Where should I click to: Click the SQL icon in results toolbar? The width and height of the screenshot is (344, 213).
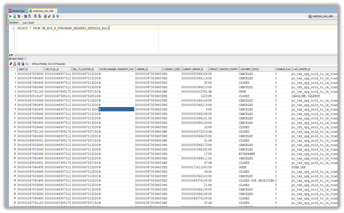[28, 64]
